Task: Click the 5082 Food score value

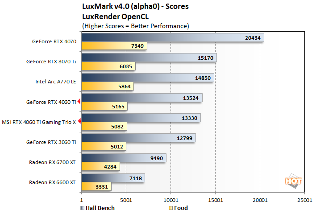Action: point(117,127)
